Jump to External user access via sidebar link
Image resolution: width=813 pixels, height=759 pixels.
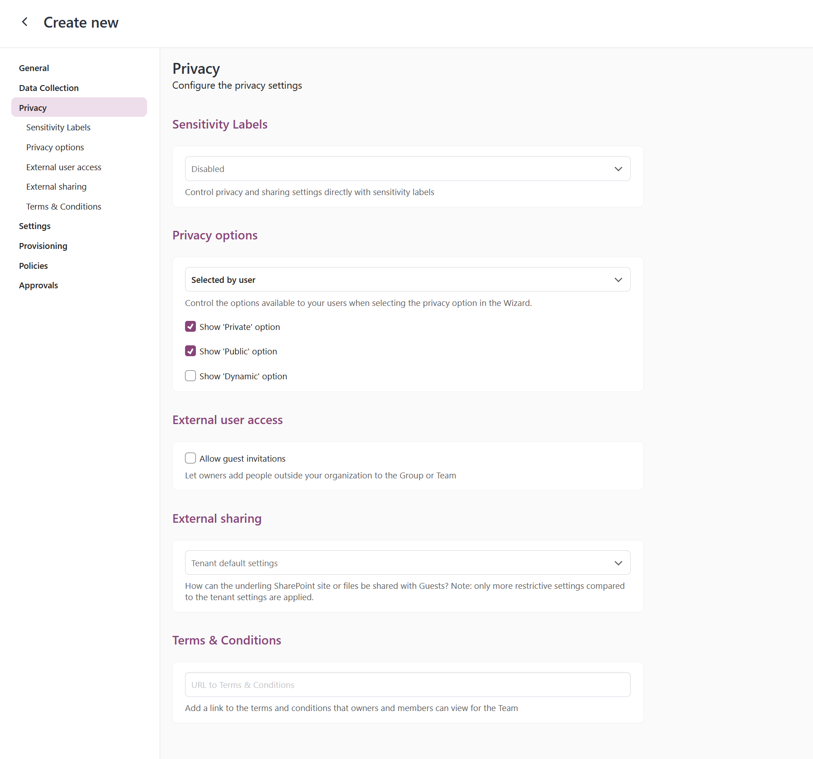point(63,167)
